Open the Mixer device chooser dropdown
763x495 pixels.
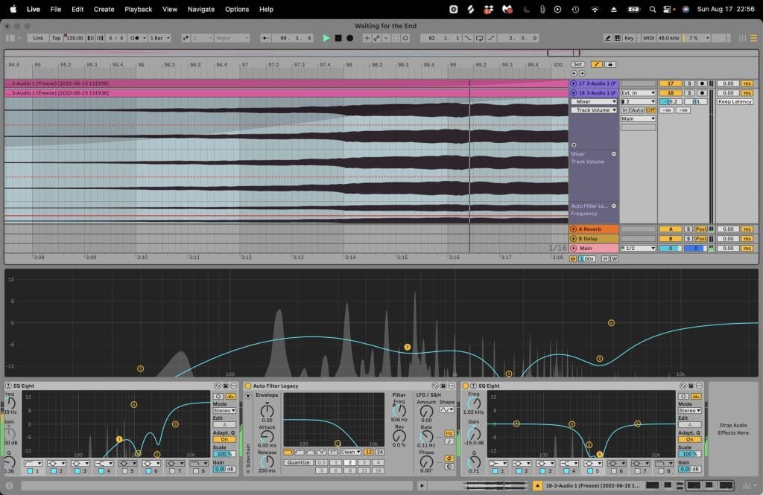point(594,102)
